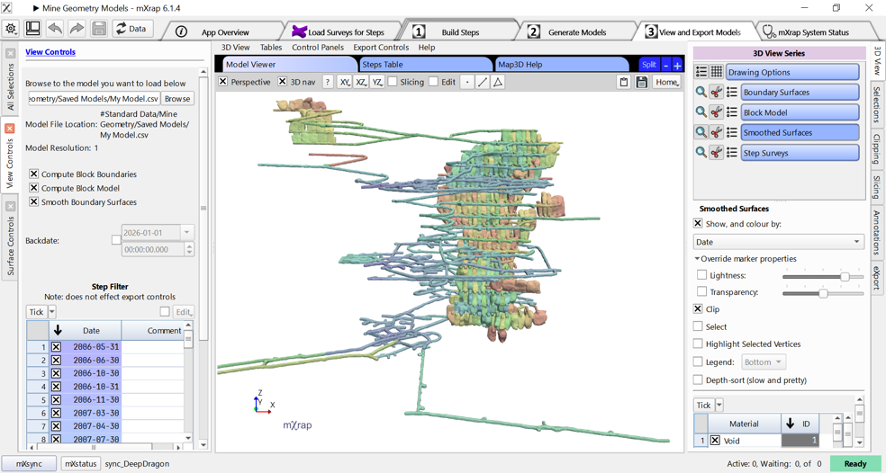
Task: Click the list icon for Boundary Surfaces
Action: click(732, 92)
